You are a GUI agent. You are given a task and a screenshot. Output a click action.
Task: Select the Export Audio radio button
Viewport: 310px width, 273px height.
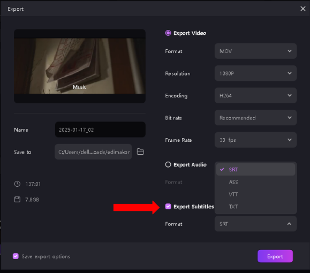tap(168, 164)
